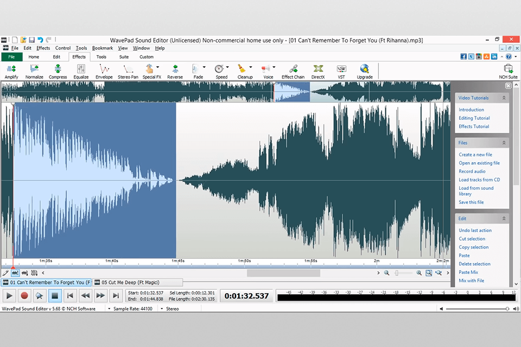Screen dimensions: 521x347
Task: Open the Stereo Pan effect
Action: point(128,72)
